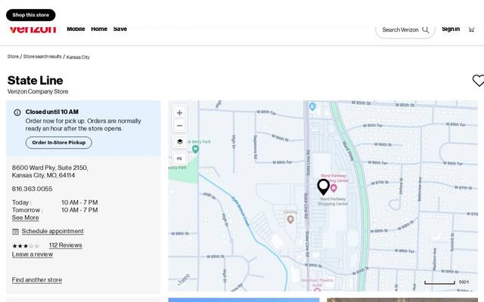Click the store address 8600 Ward Pky
Screen dimensions: 484x302
click(x=50, y=171)
